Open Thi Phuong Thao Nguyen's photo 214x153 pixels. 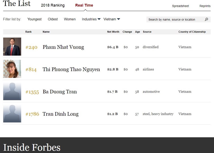12,69
